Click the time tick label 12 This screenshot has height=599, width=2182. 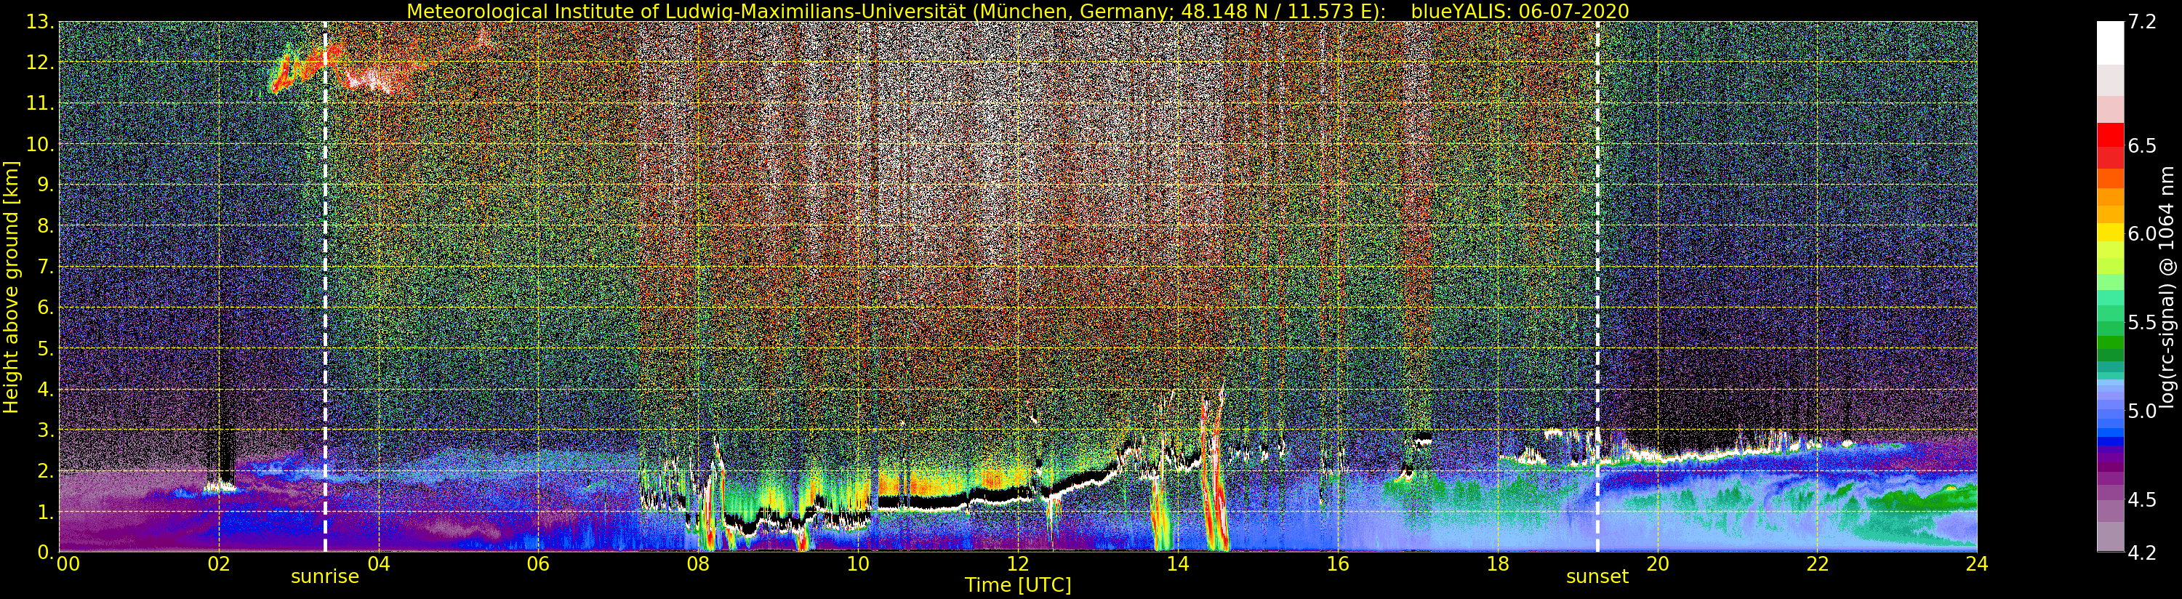pos(1018,564)
